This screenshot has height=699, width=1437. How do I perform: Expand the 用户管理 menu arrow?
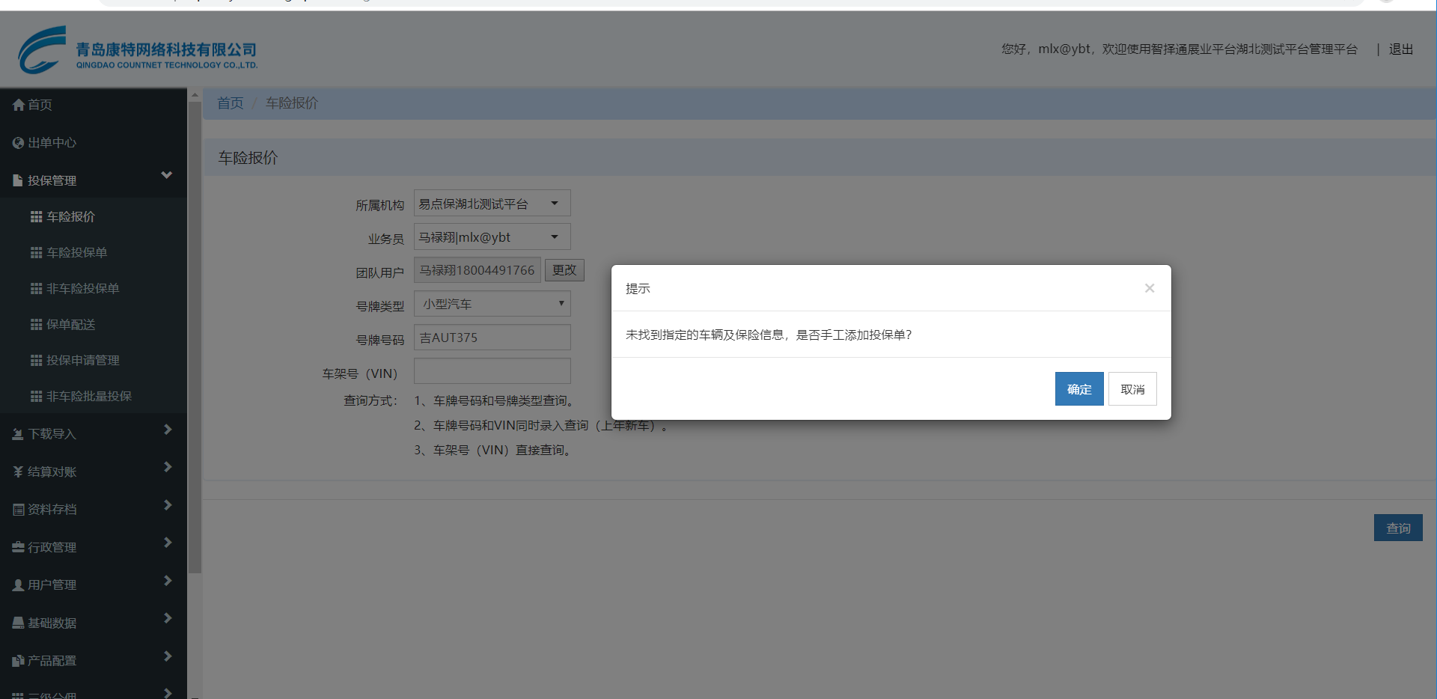pyautogui.click(x=168, y=581)
